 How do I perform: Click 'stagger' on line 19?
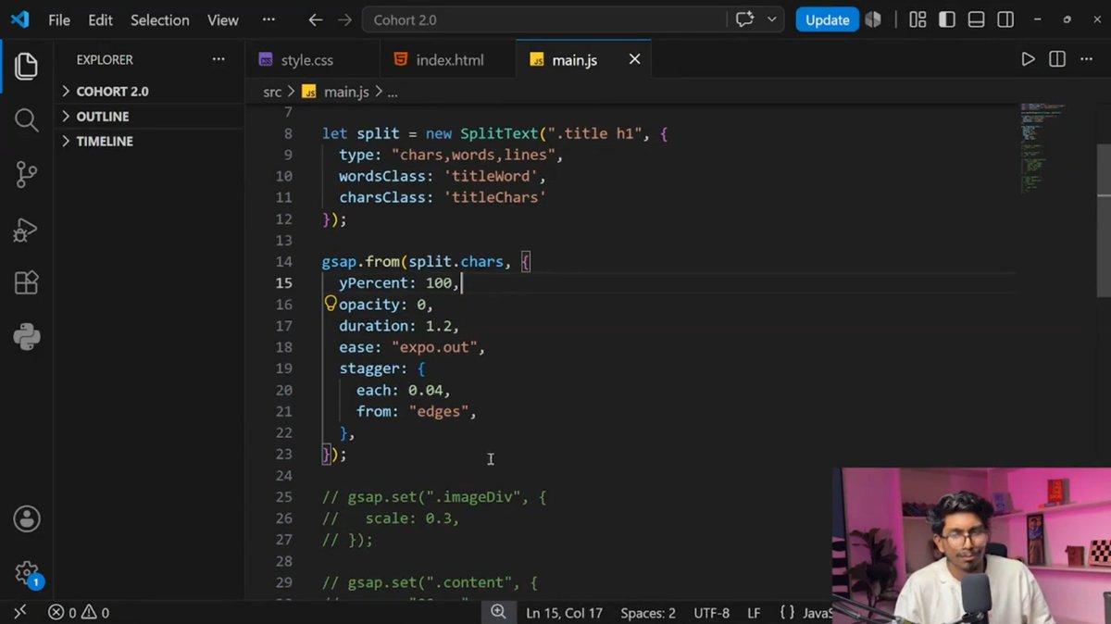(x=369, y=368)
